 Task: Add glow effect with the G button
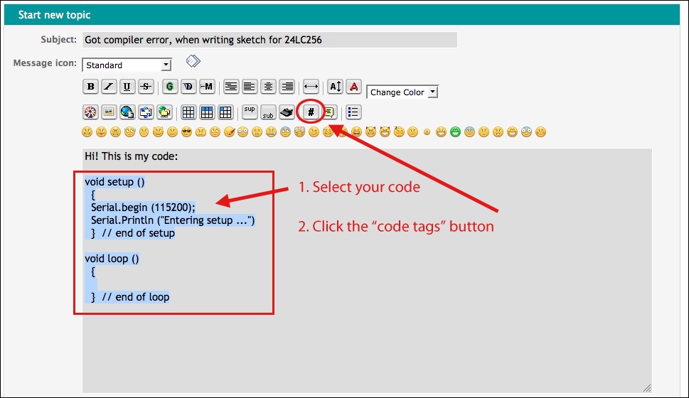pos(170,87)
